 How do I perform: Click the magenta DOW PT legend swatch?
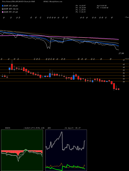coord(3,12)
